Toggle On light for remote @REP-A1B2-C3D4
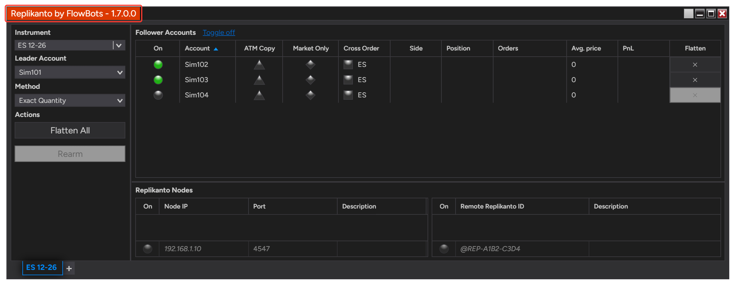 coord(444,248)
